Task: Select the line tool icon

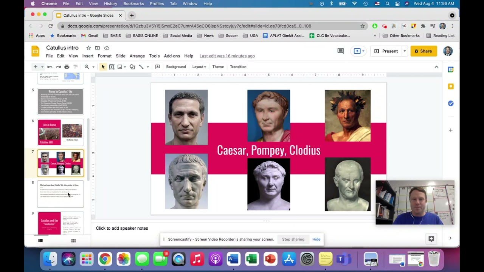Action: coord(141,67)
